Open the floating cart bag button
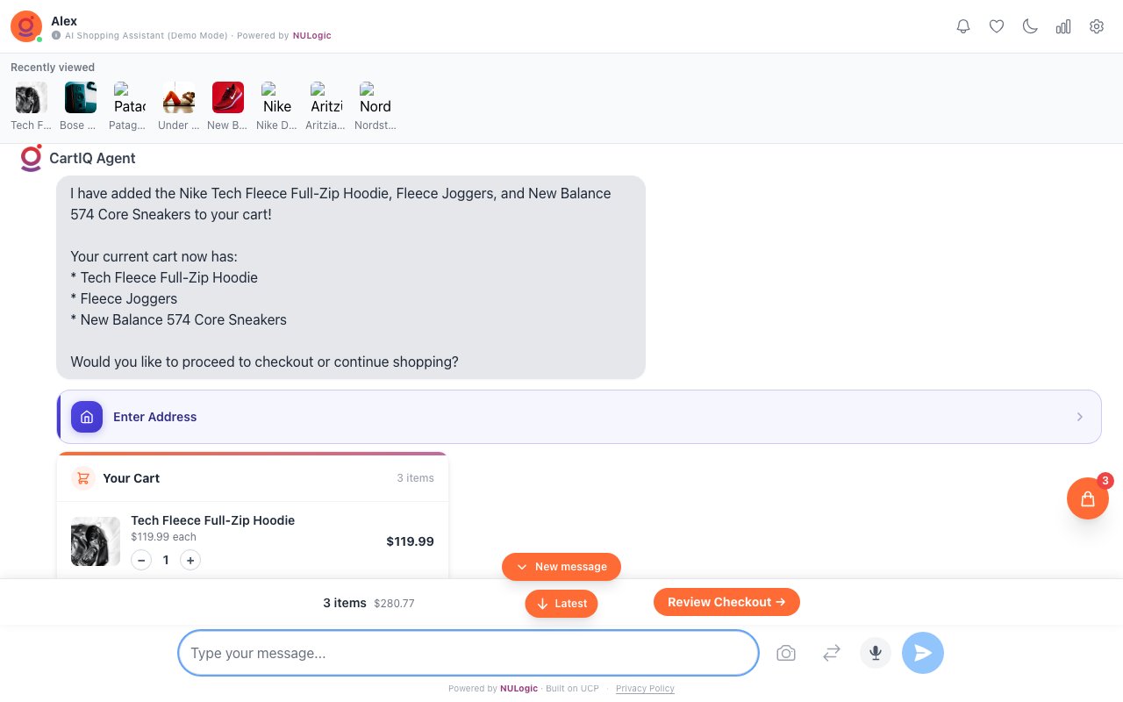This screenshot has width=1123, height=702. point(1088,498)
